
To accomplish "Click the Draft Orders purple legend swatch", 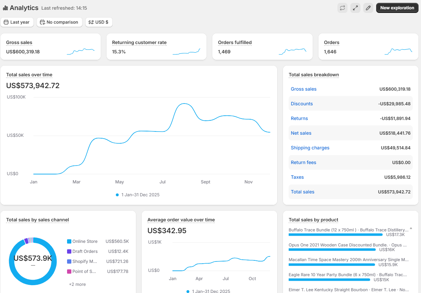I will click(69, 251).
